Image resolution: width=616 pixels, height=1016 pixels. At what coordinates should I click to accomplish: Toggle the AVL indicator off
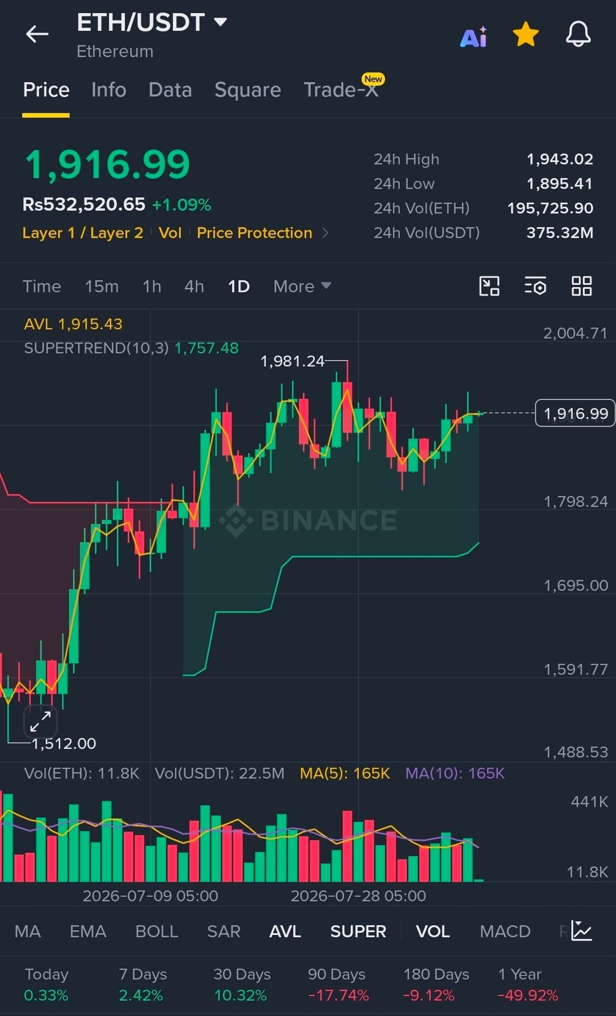click(285, 931)
